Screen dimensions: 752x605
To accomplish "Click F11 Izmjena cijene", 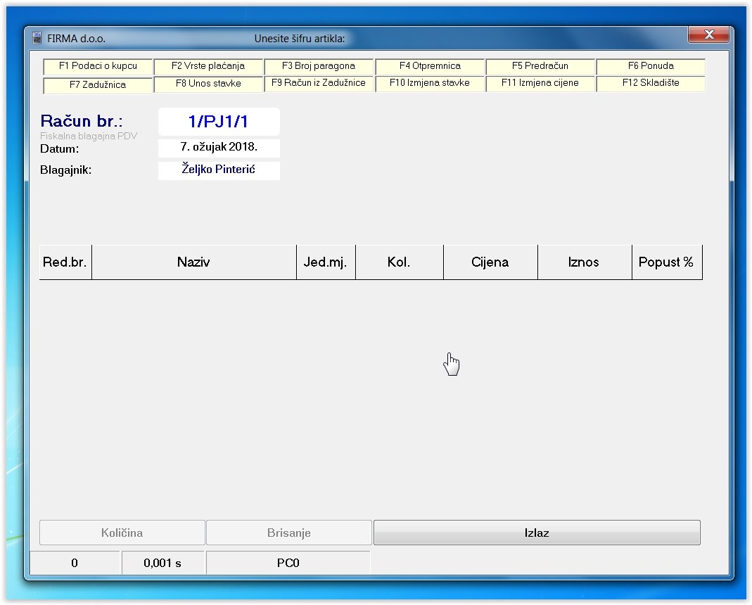I will pos(540,83).
